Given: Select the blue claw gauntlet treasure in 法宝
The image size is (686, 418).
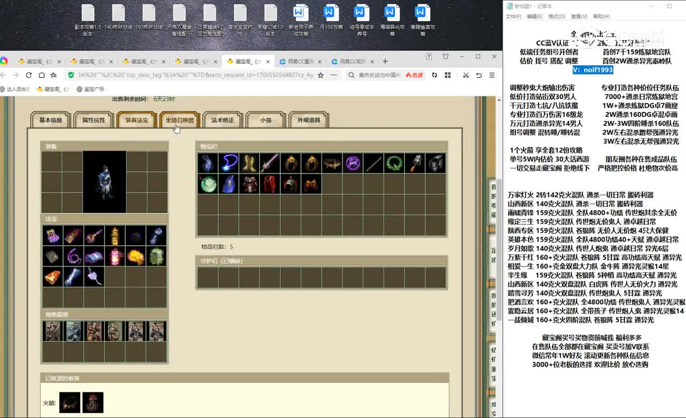Looking at the screenshot, I should pyautogui.click(x=156, y=236).
